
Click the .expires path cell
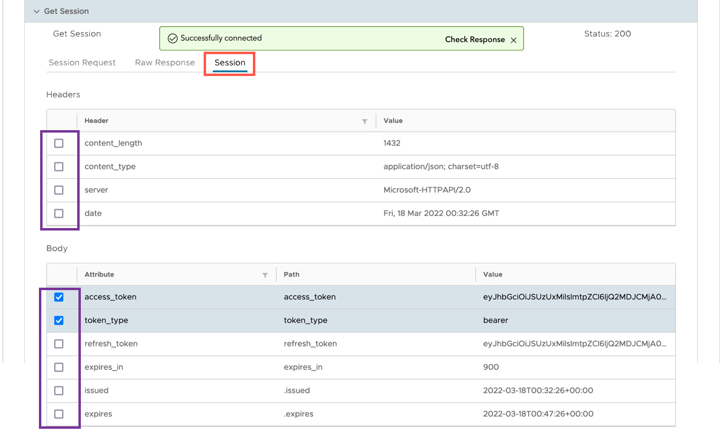(298, 414)
